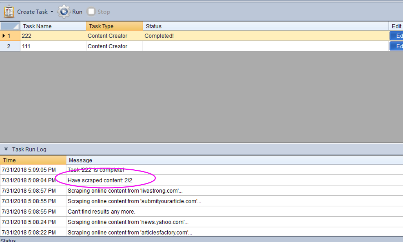Click the Edit button for task 222
This screenshot has width=403, height=242.
tap(396, 36)
